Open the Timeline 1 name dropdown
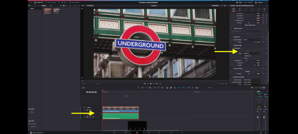The width and height of the screenshot is (298, 134). [155, 6]
